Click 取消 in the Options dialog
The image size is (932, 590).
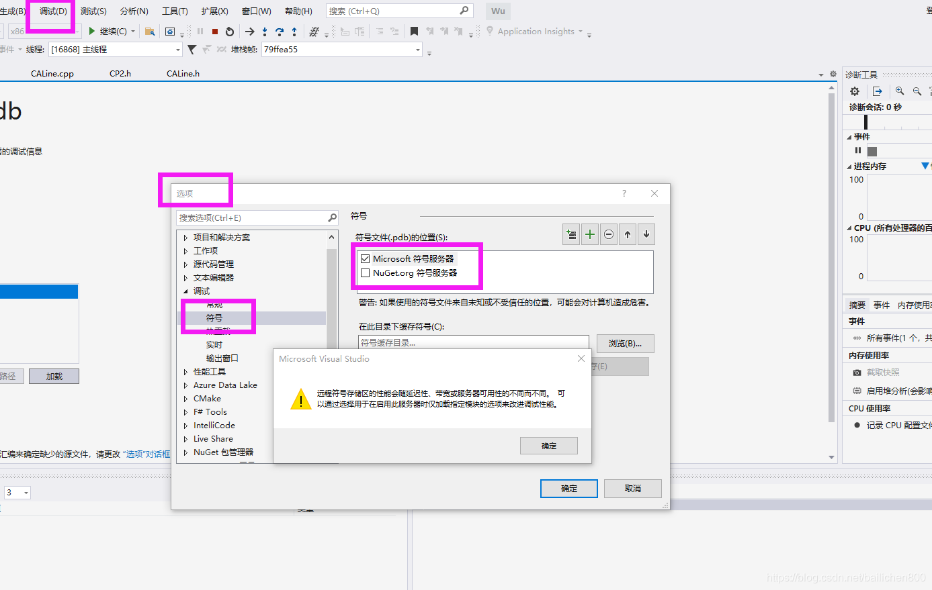pos(633,489)
